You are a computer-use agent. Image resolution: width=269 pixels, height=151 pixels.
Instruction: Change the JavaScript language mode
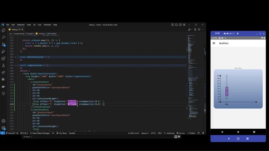(169, 133)
